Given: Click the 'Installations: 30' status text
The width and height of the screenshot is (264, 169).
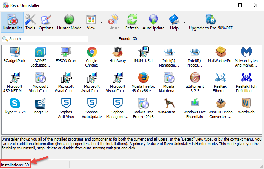Looking at the screenshot, I should coord(15,165).
